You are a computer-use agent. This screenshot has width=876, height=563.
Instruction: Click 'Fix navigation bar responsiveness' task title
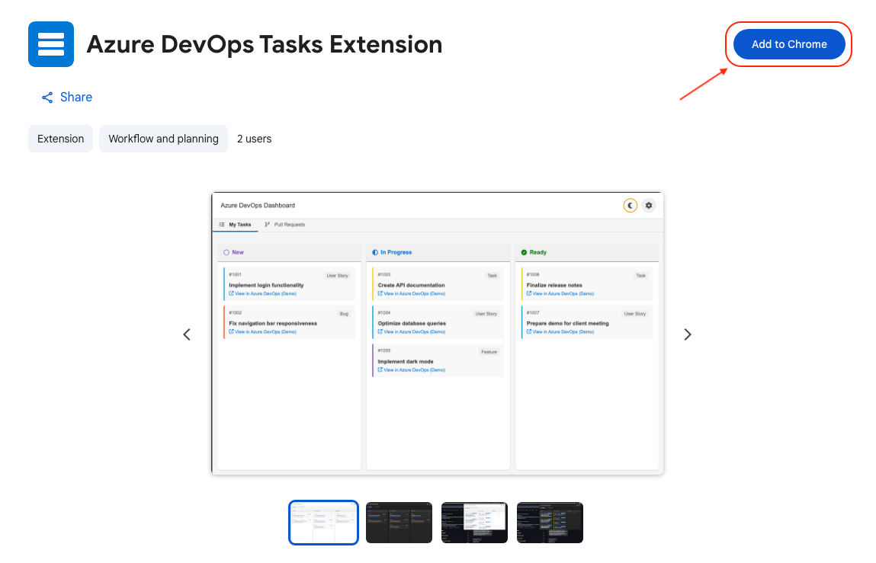click(x=273, y=323)
